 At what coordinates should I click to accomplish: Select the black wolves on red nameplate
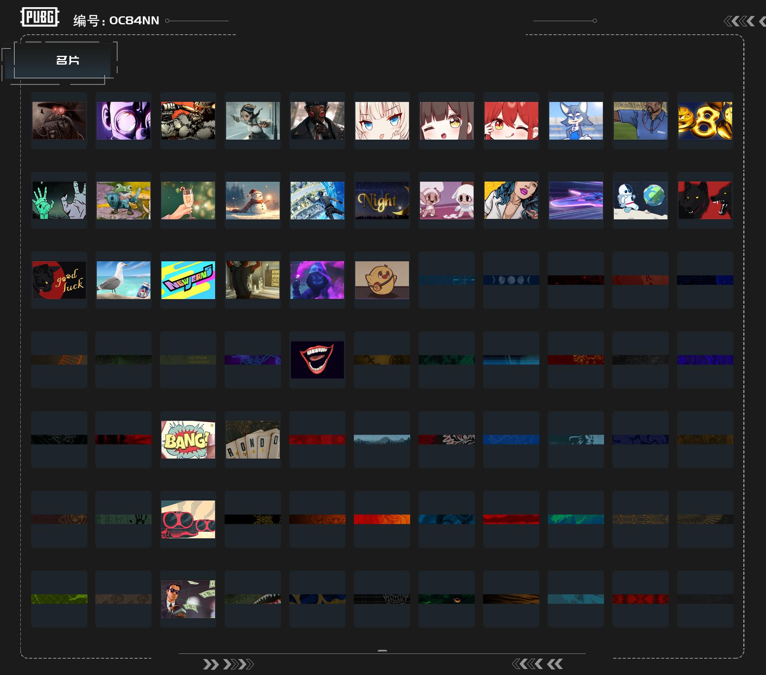705,200
